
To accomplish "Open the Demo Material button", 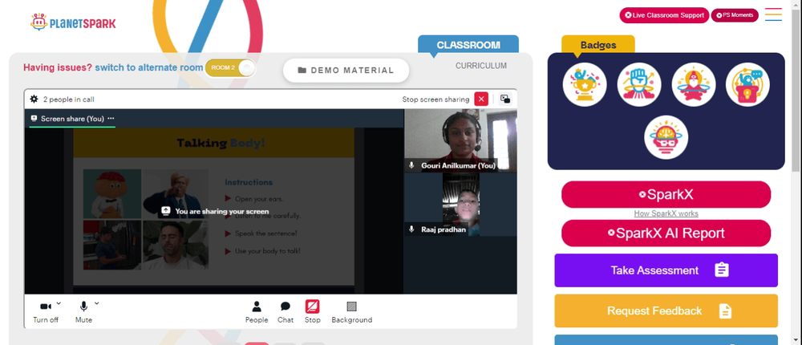I will [346, 71].
